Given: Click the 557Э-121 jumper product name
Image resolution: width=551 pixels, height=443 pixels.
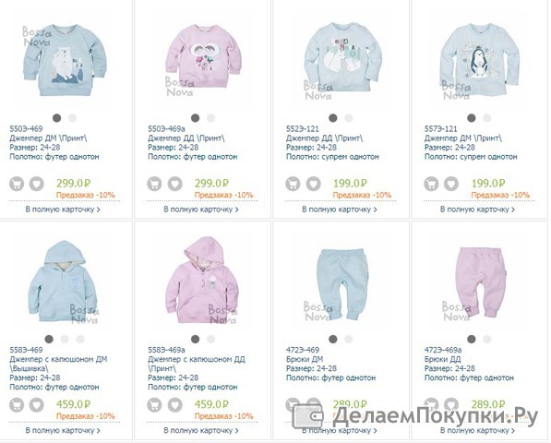Looking at the screenshot, I should [462, 138].
